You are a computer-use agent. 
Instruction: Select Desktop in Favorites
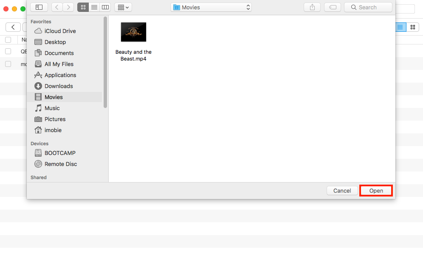[x=65, y=42]
